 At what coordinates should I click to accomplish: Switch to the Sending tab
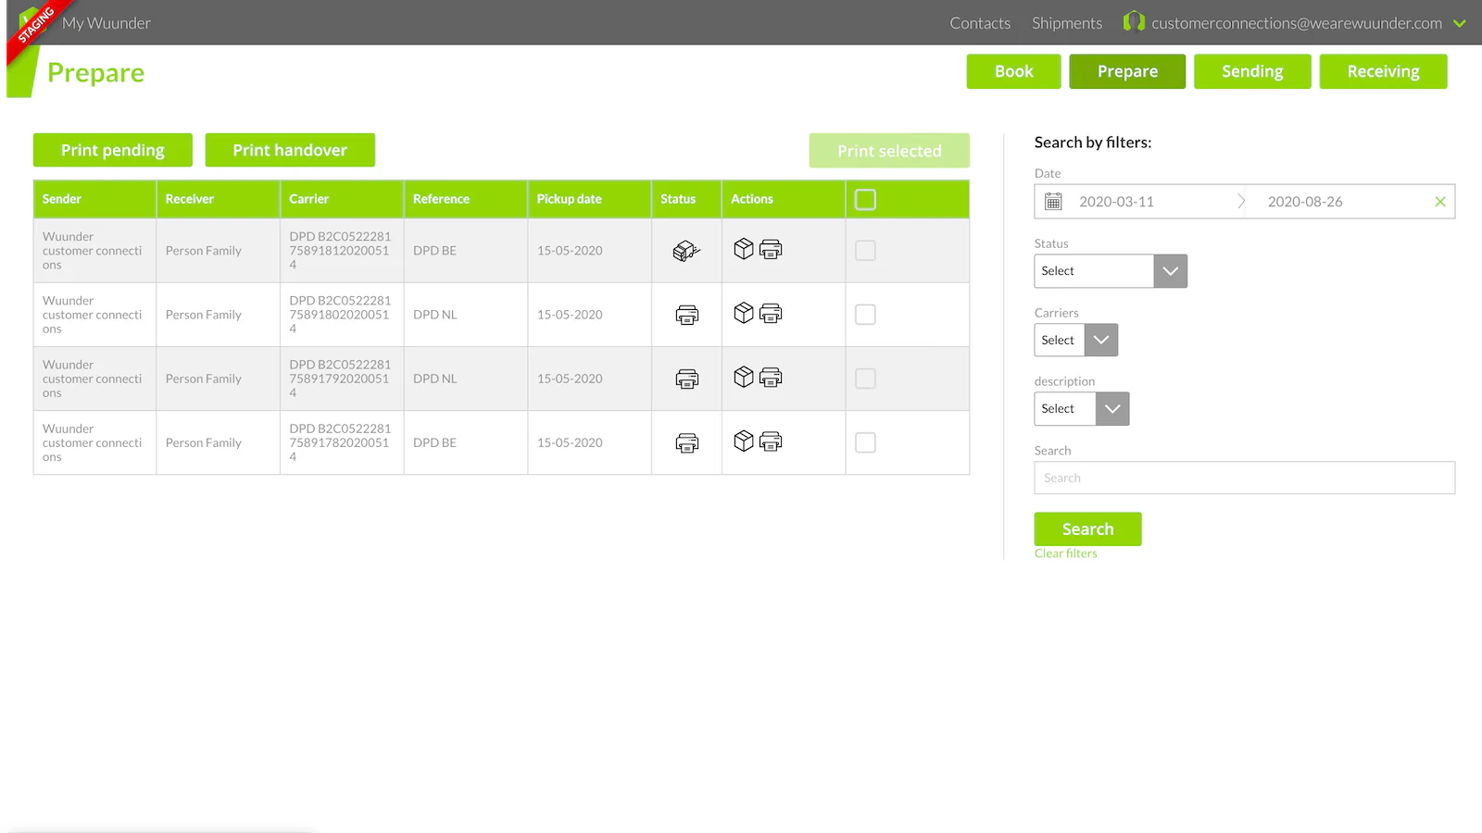(x=1252, y=71)
